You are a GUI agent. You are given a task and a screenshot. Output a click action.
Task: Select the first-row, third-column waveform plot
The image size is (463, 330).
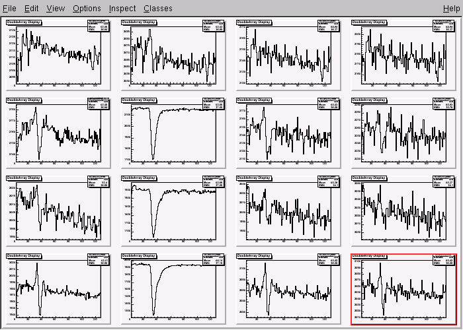pos(288,55)
